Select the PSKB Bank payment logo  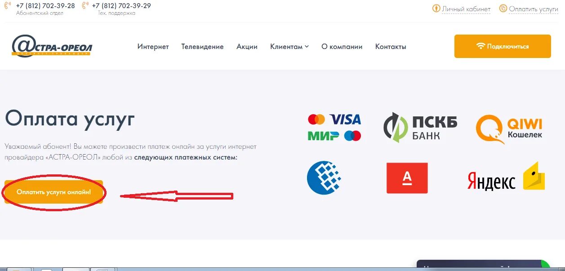420,127
